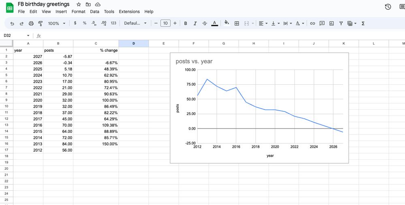Select the posts vs. year chart

259,108
